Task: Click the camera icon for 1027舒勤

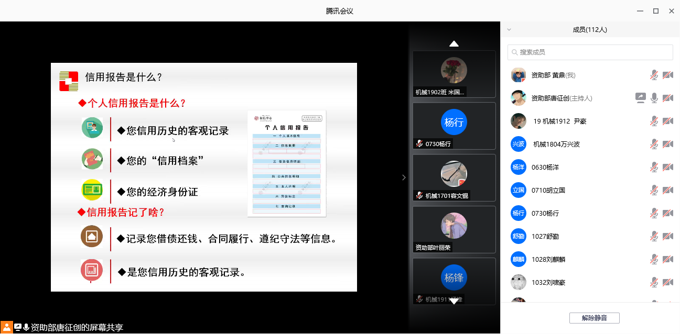Action: [x=667, y=236]
